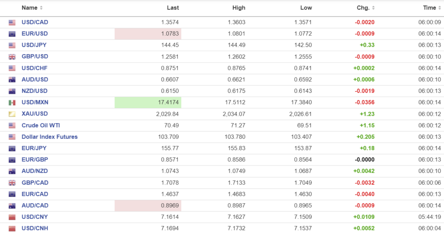This screenshot has height=234, width=444.
Task: Click the Last column header
Action: tap(173, 8)
